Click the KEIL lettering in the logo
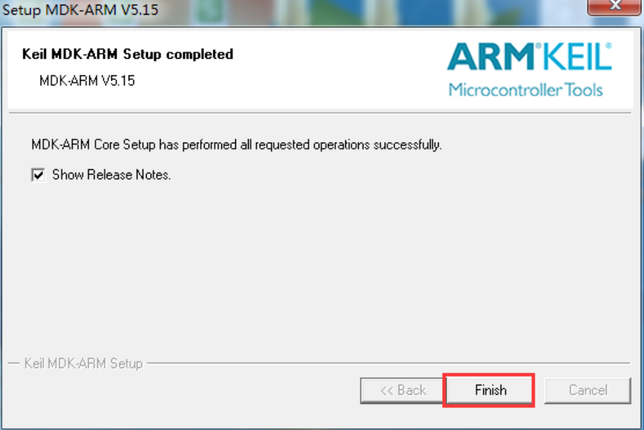This screenshot has height=430, width=644. (577, 59)
